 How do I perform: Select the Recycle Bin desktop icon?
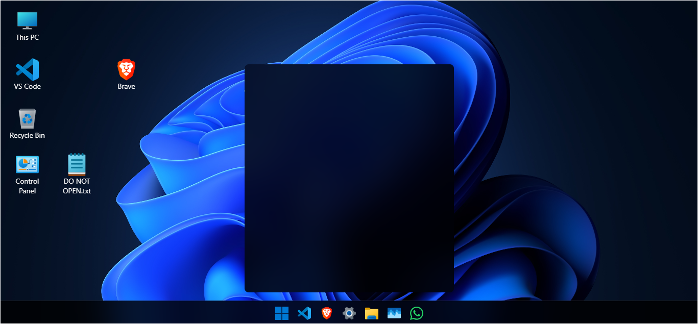pos(27,118)
